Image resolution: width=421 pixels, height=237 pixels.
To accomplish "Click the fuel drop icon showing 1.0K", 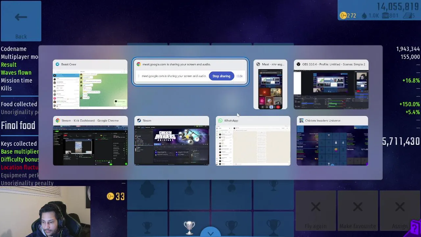I will (x=364, y=15).
